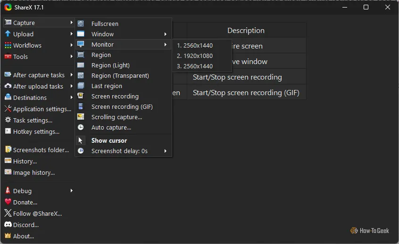Click the Fullscreen capture icon
Image resolution: width=399 pixels, height=244 pixels.
(x=81, y=24)
